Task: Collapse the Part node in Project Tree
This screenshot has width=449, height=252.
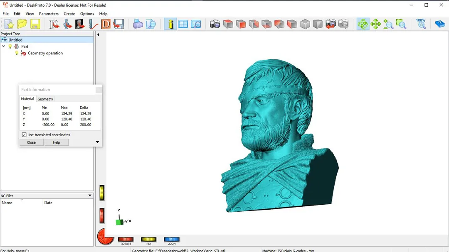Action: [x=3, y=46]
